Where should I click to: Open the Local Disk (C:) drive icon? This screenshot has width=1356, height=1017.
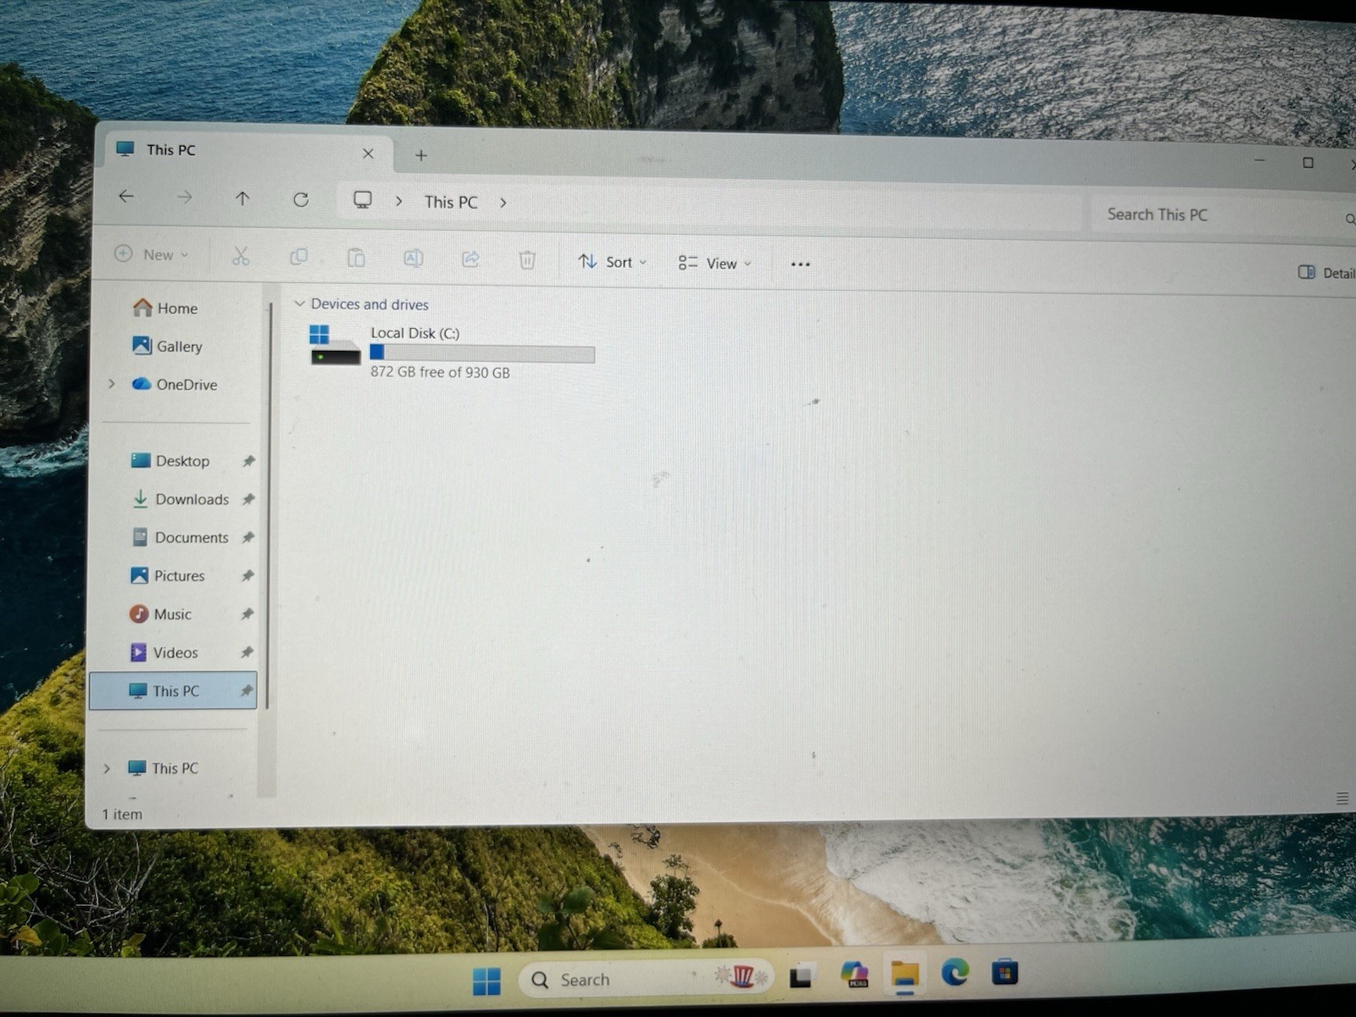coord(334,346)
